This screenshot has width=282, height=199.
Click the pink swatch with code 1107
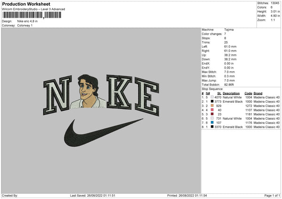212,110
